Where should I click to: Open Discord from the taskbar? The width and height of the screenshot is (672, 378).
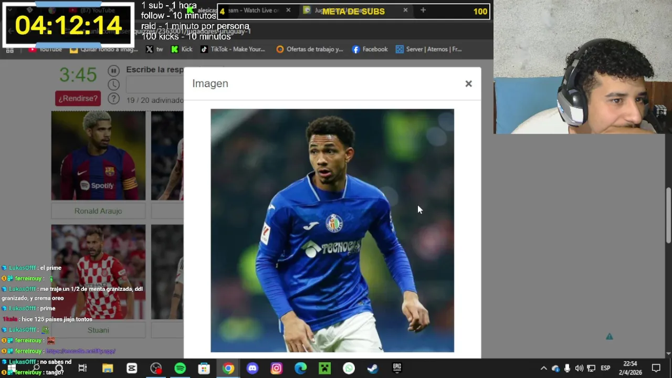pyautogui.click(x=253, y=368)
